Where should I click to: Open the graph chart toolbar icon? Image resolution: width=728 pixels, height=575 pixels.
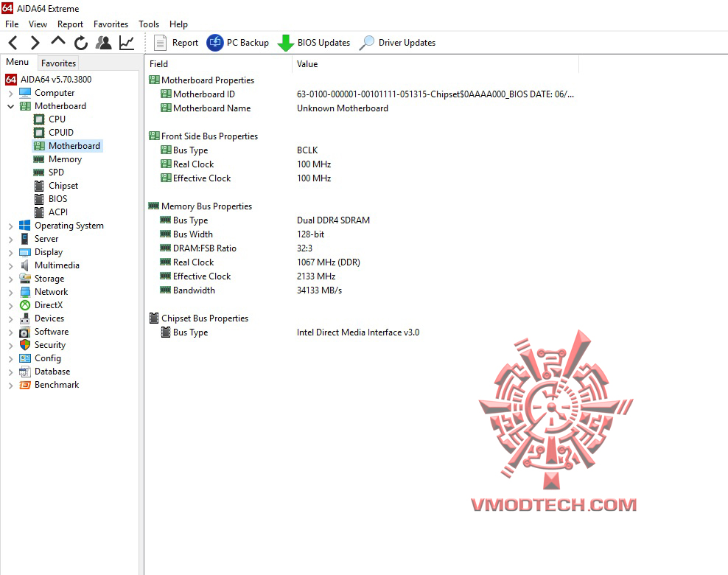[126, 43]
